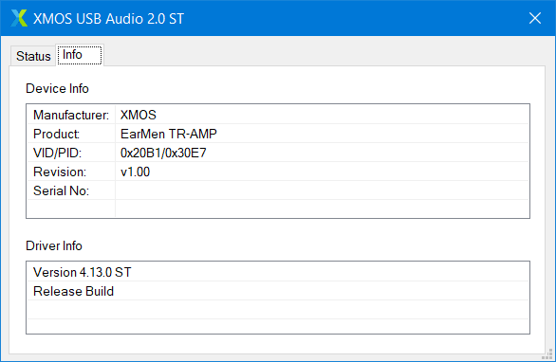Screen dimensions: 556x362
Task: Click the Product label cell
Action: (x=71, y=134)
